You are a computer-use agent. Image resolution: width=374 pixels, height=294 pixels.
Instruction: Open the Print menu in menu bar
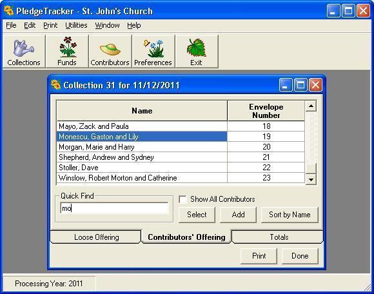[x=50, y=25]
